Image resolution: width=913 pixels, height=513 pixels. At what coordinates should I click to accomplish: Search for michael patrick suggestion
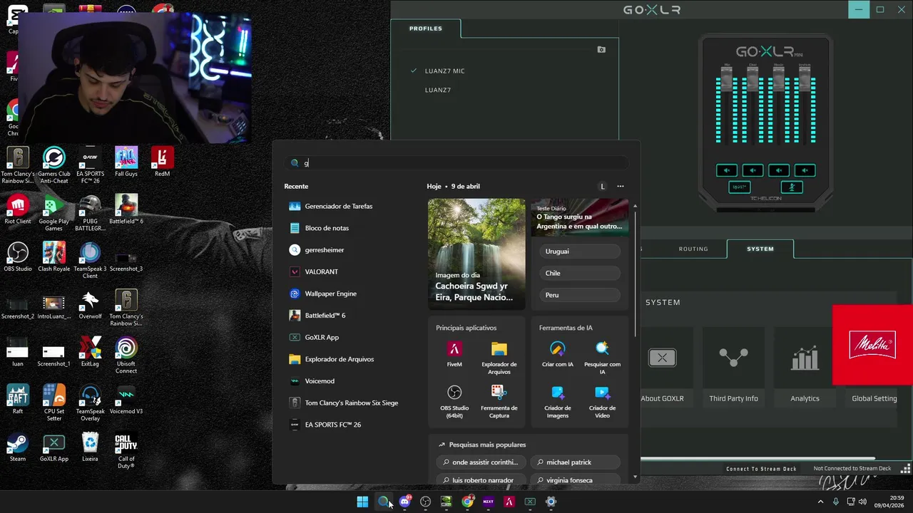[575, 462]
